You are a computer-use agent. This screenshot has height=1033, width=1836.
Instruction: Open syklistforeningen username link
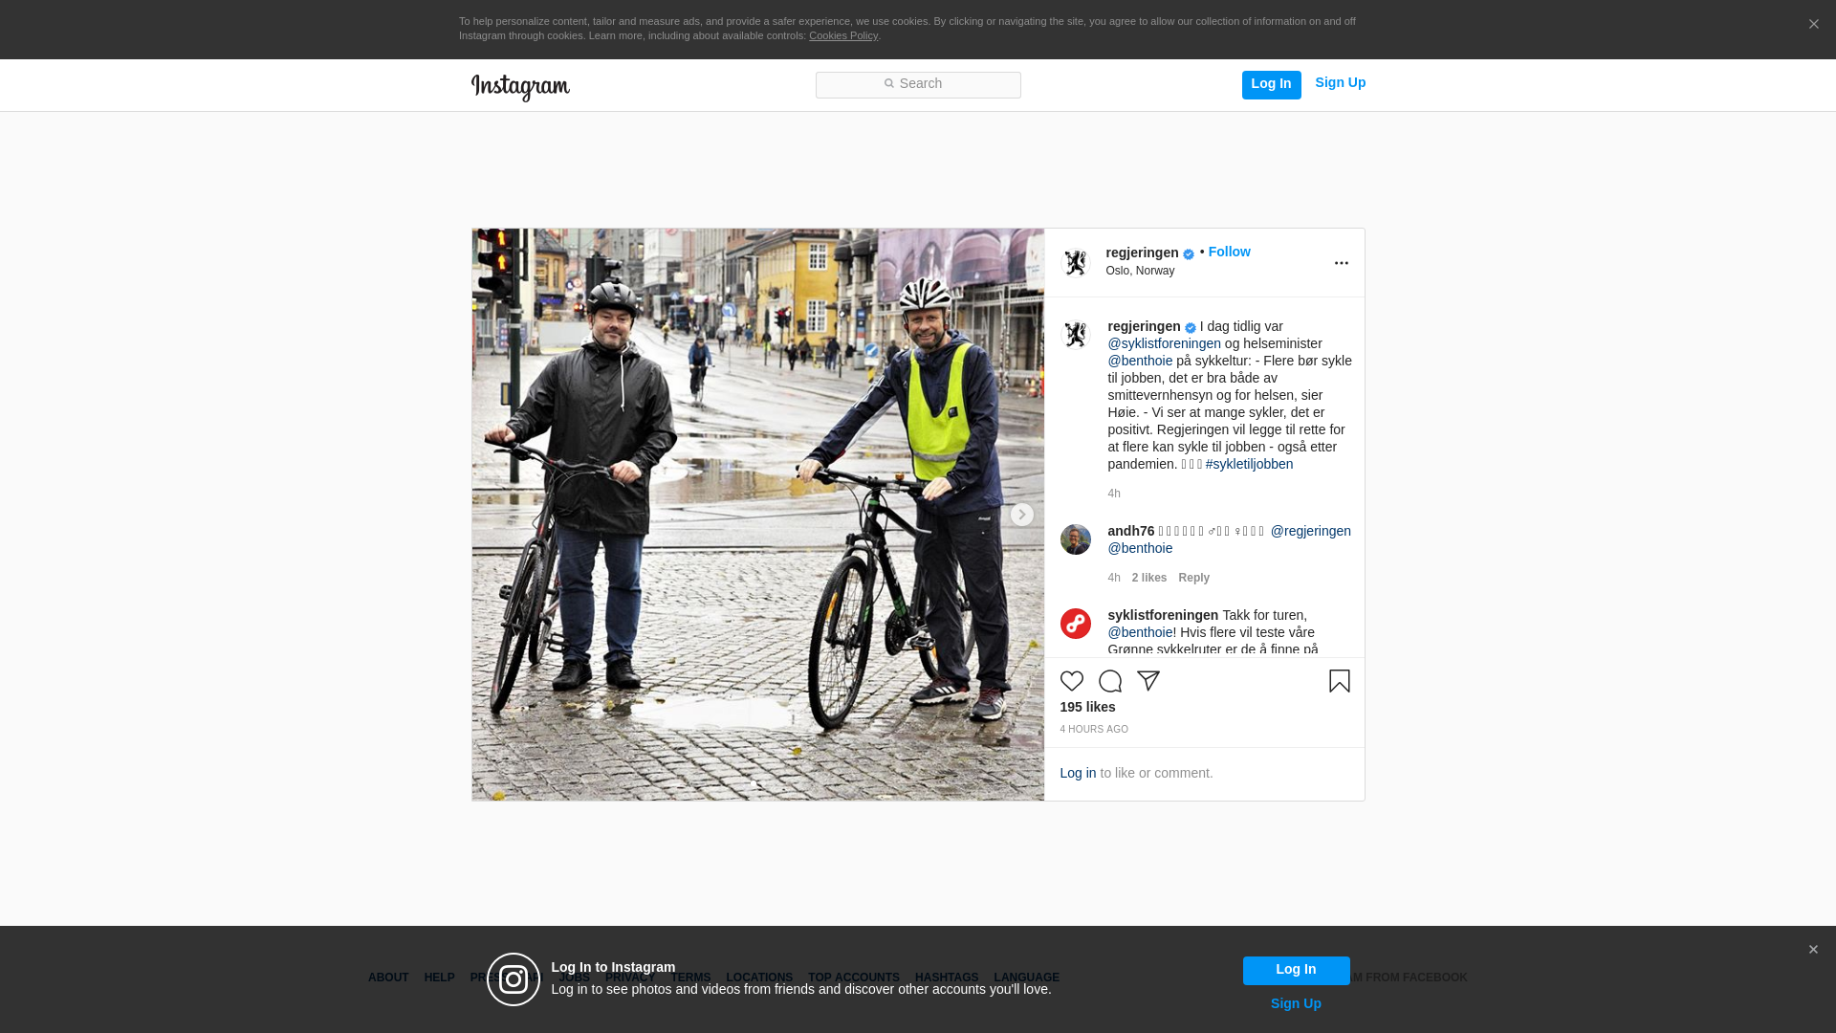click(x=1163, y=615)
